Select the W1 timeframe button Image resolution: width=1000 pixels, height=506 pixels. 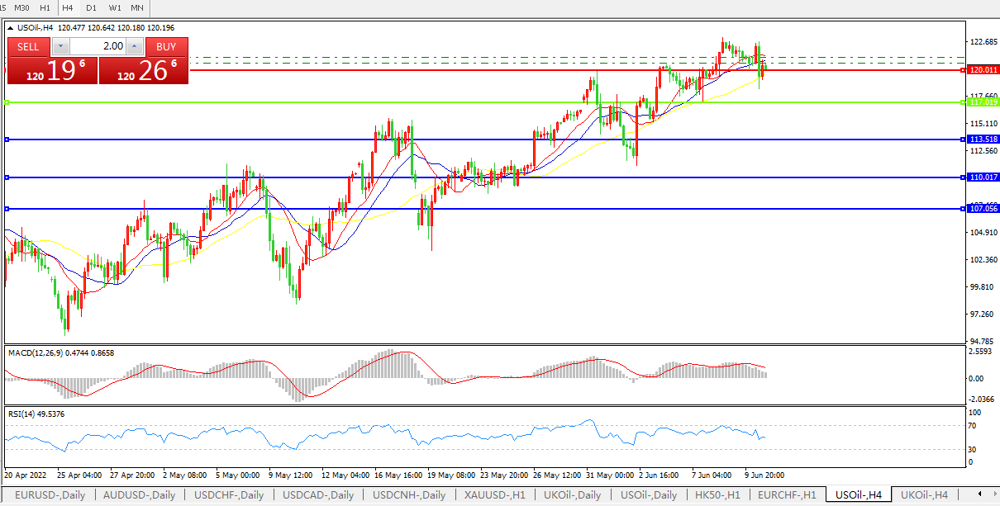coord(115,7)
